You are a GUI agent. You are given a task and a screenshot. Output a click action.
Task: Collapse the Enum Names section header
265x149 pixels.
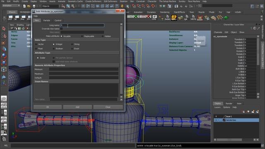click(x=77, y=82)
